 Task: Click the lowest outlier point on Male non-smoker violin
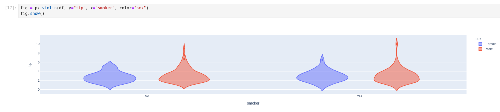pyautogui.click(x=184, y=59)
